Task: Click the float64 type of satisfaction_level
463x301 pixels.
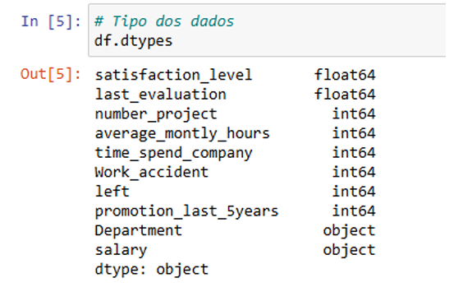Action: coord(345,75)
